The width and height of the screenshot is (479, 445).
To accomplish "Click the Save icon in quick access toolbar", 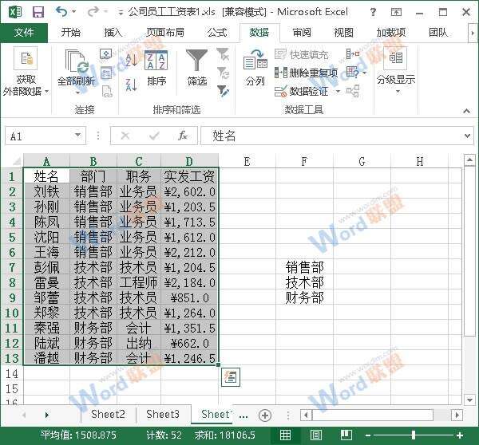I will (38, 12).
